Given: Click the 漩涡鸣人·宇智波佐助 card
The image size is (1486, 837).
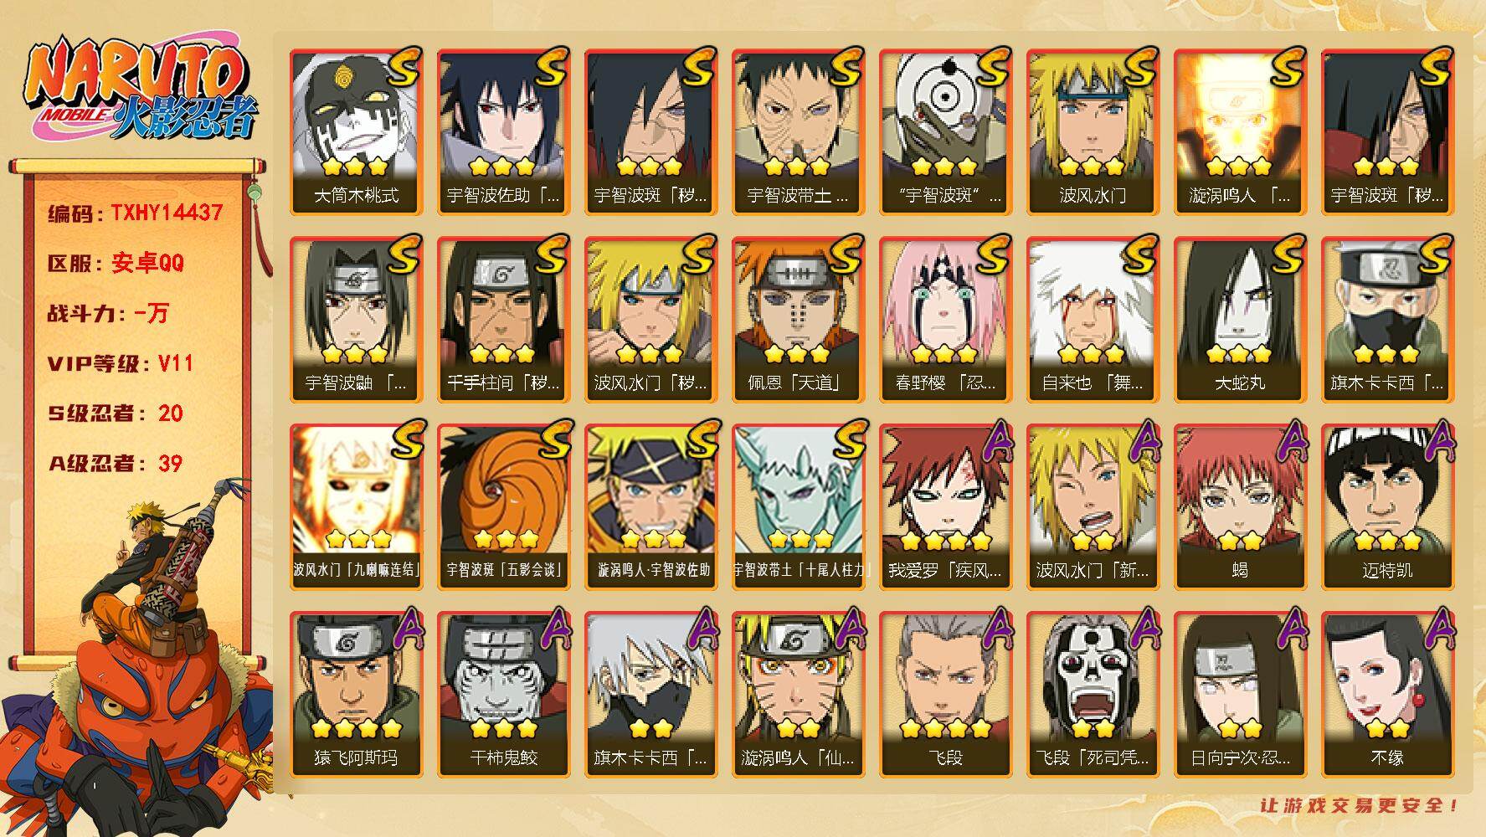Looking at the screenshot, I should click(650, 507).
